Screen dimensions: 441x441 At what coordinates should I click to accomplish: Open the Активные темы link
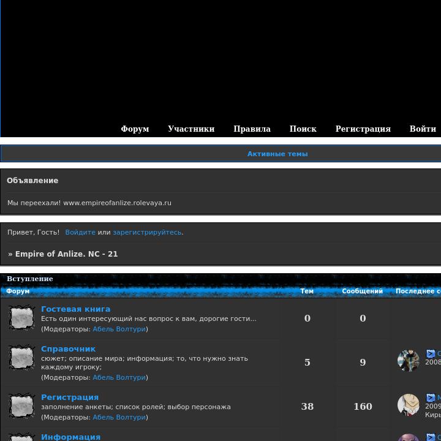(x=277, y=154)
